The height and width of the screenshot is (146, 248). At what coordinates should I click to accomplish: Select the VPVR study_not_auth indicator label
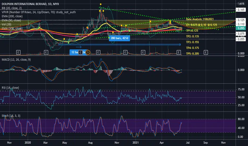[39, 12]
